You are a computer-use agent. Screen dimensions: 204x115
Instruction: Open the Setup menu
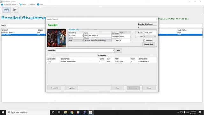click(23, 4)
